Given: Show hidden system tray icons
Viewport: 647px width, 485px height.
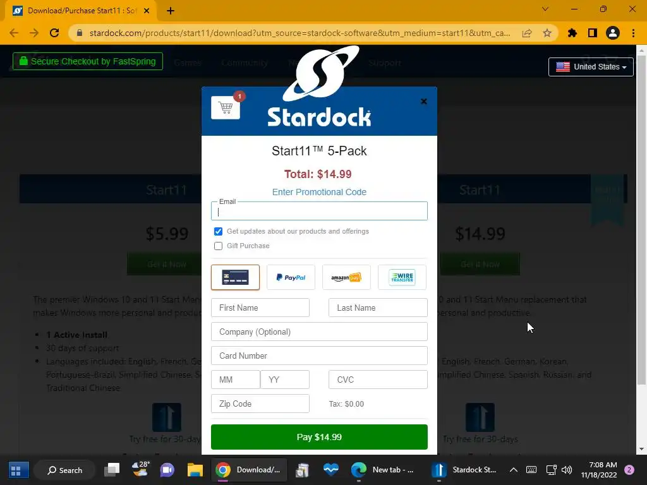Looking at the screenshot, I should [x=513, y=470].
